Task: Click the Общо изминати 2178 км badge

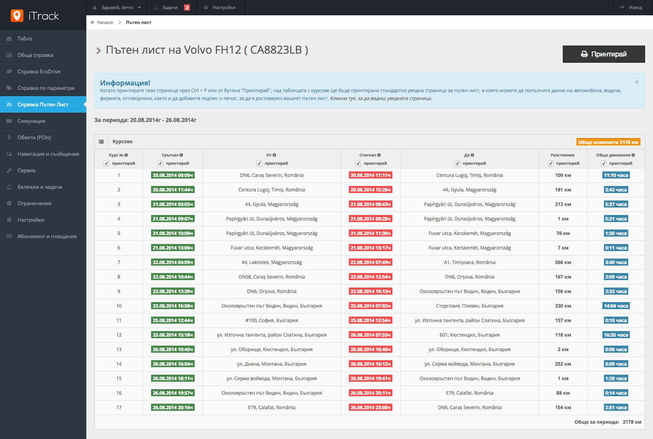Action: click(608, 142)
